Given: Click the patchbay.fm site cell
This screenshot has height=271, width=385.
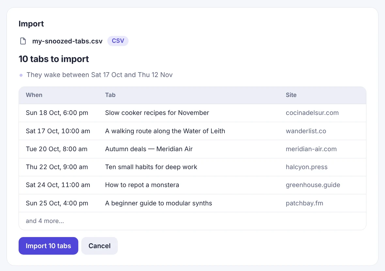Looking at the screenshot, I should [x=304, y=203].
